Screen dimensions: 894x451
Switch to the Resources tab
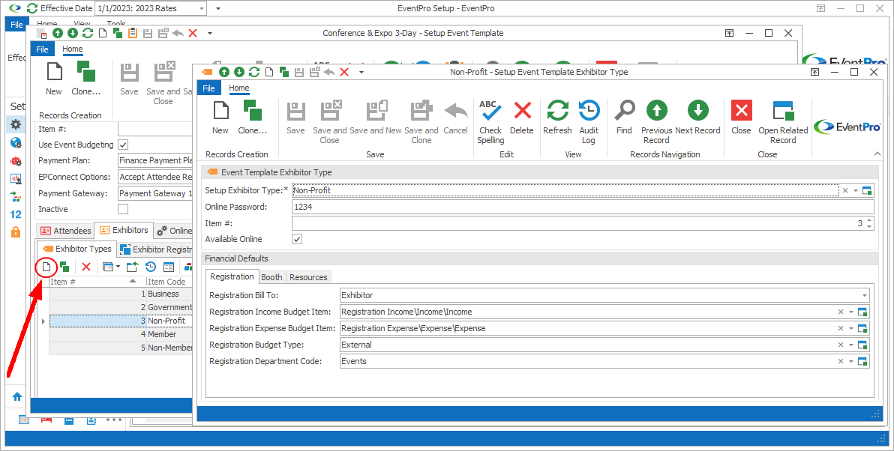point(308,277)
